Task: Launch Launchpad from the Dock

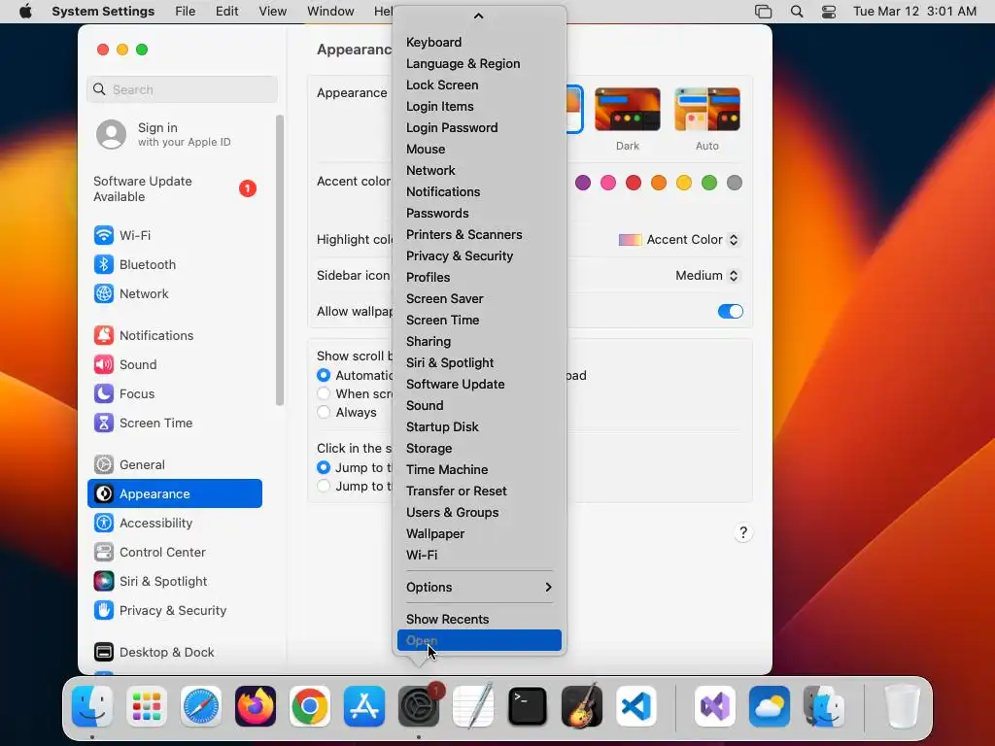Action: 147,706
